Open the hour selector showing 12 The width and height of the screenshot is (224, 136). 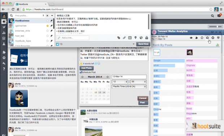pyautogui.click(x=120, y=82)
